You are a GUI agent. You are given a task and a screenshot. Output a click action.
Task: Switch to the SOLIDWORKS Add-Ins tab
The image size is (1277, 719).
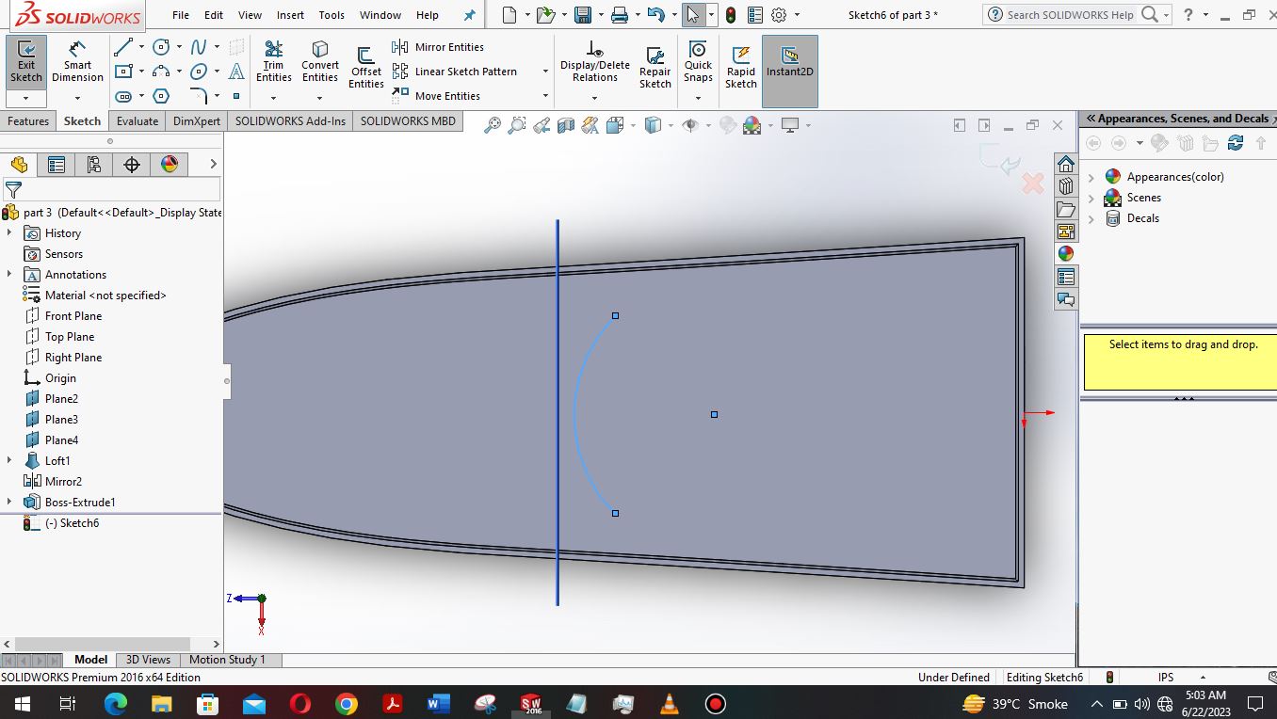(290, 121)
